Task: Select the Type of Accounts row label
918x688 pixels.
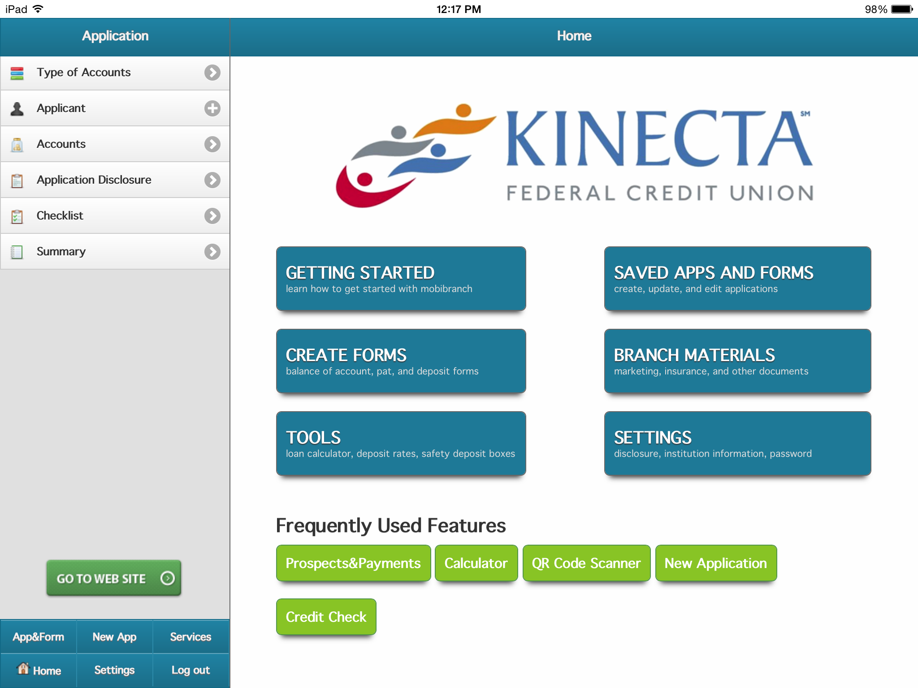Action: 84,73
